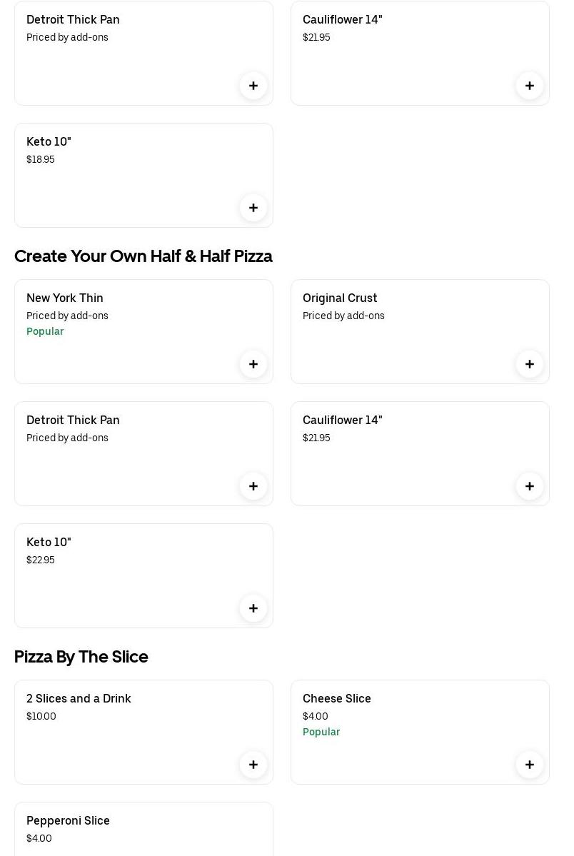The image size is (574, 856).
Task: Click Popular label under Cheese Slice
Action: click(321, 732)
